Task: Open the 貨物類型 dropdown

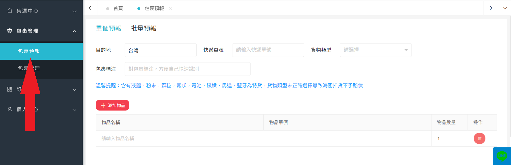Action: [x=375, y=50]
